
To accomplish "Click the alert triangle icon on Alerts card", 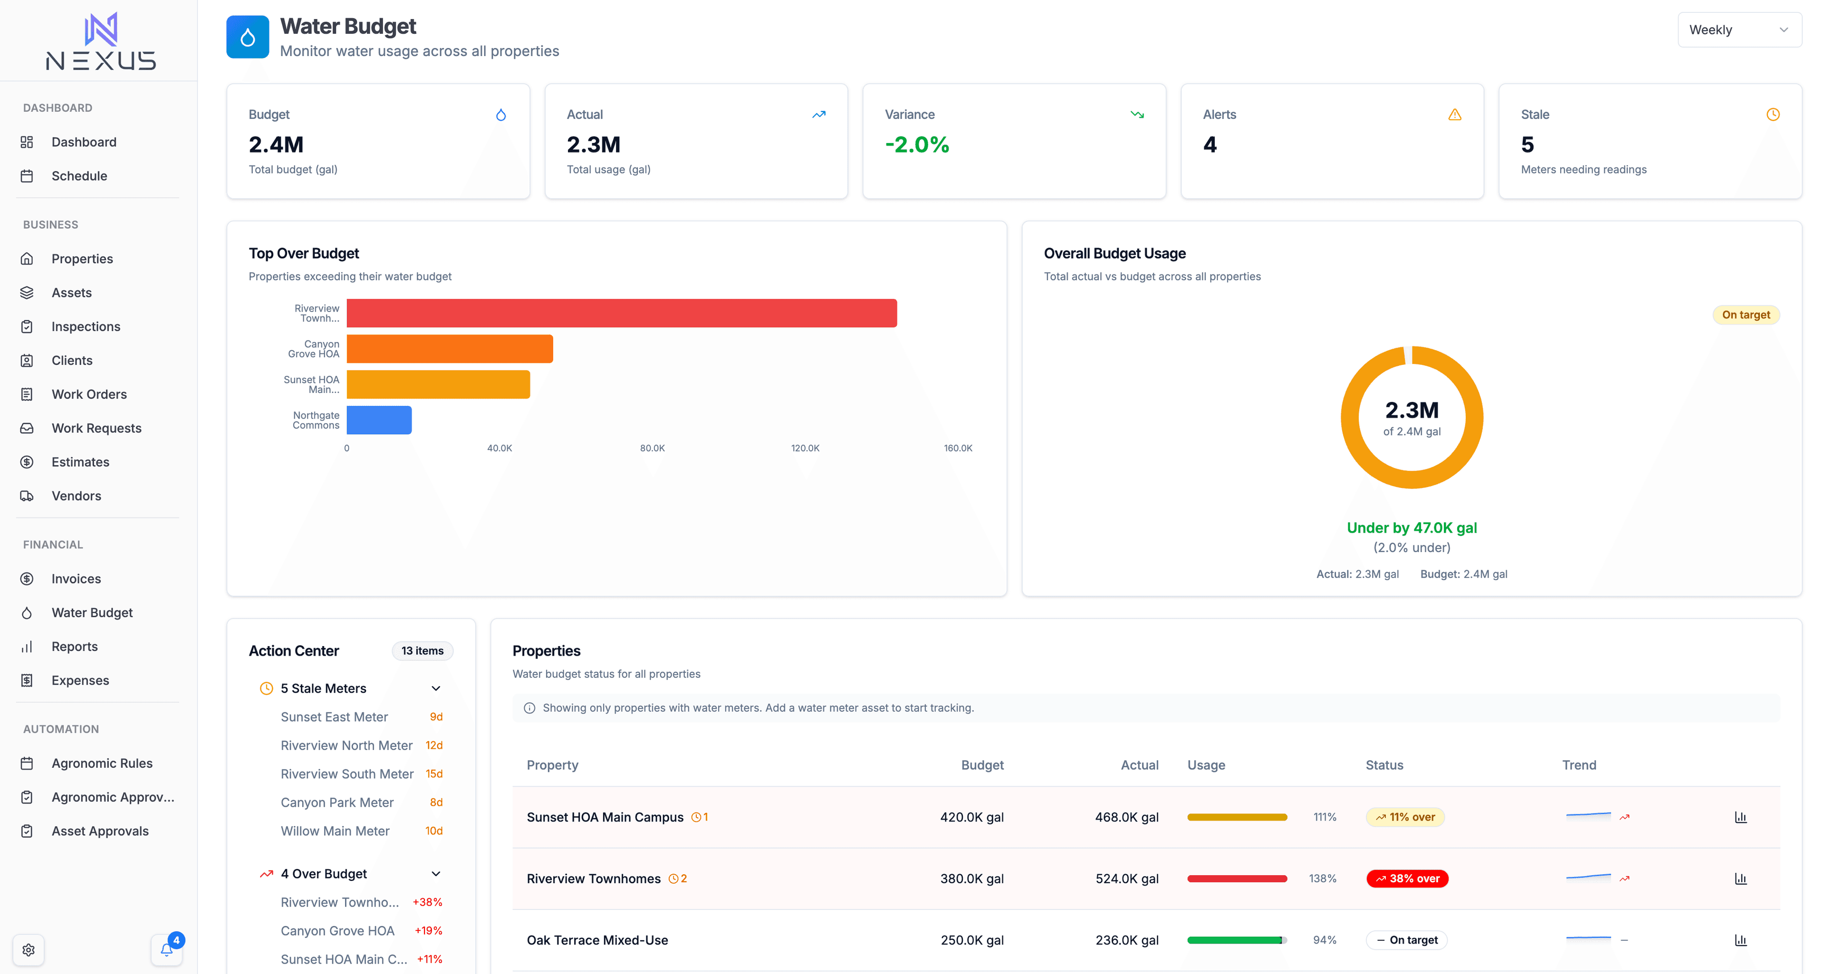I will [1454, 114].
